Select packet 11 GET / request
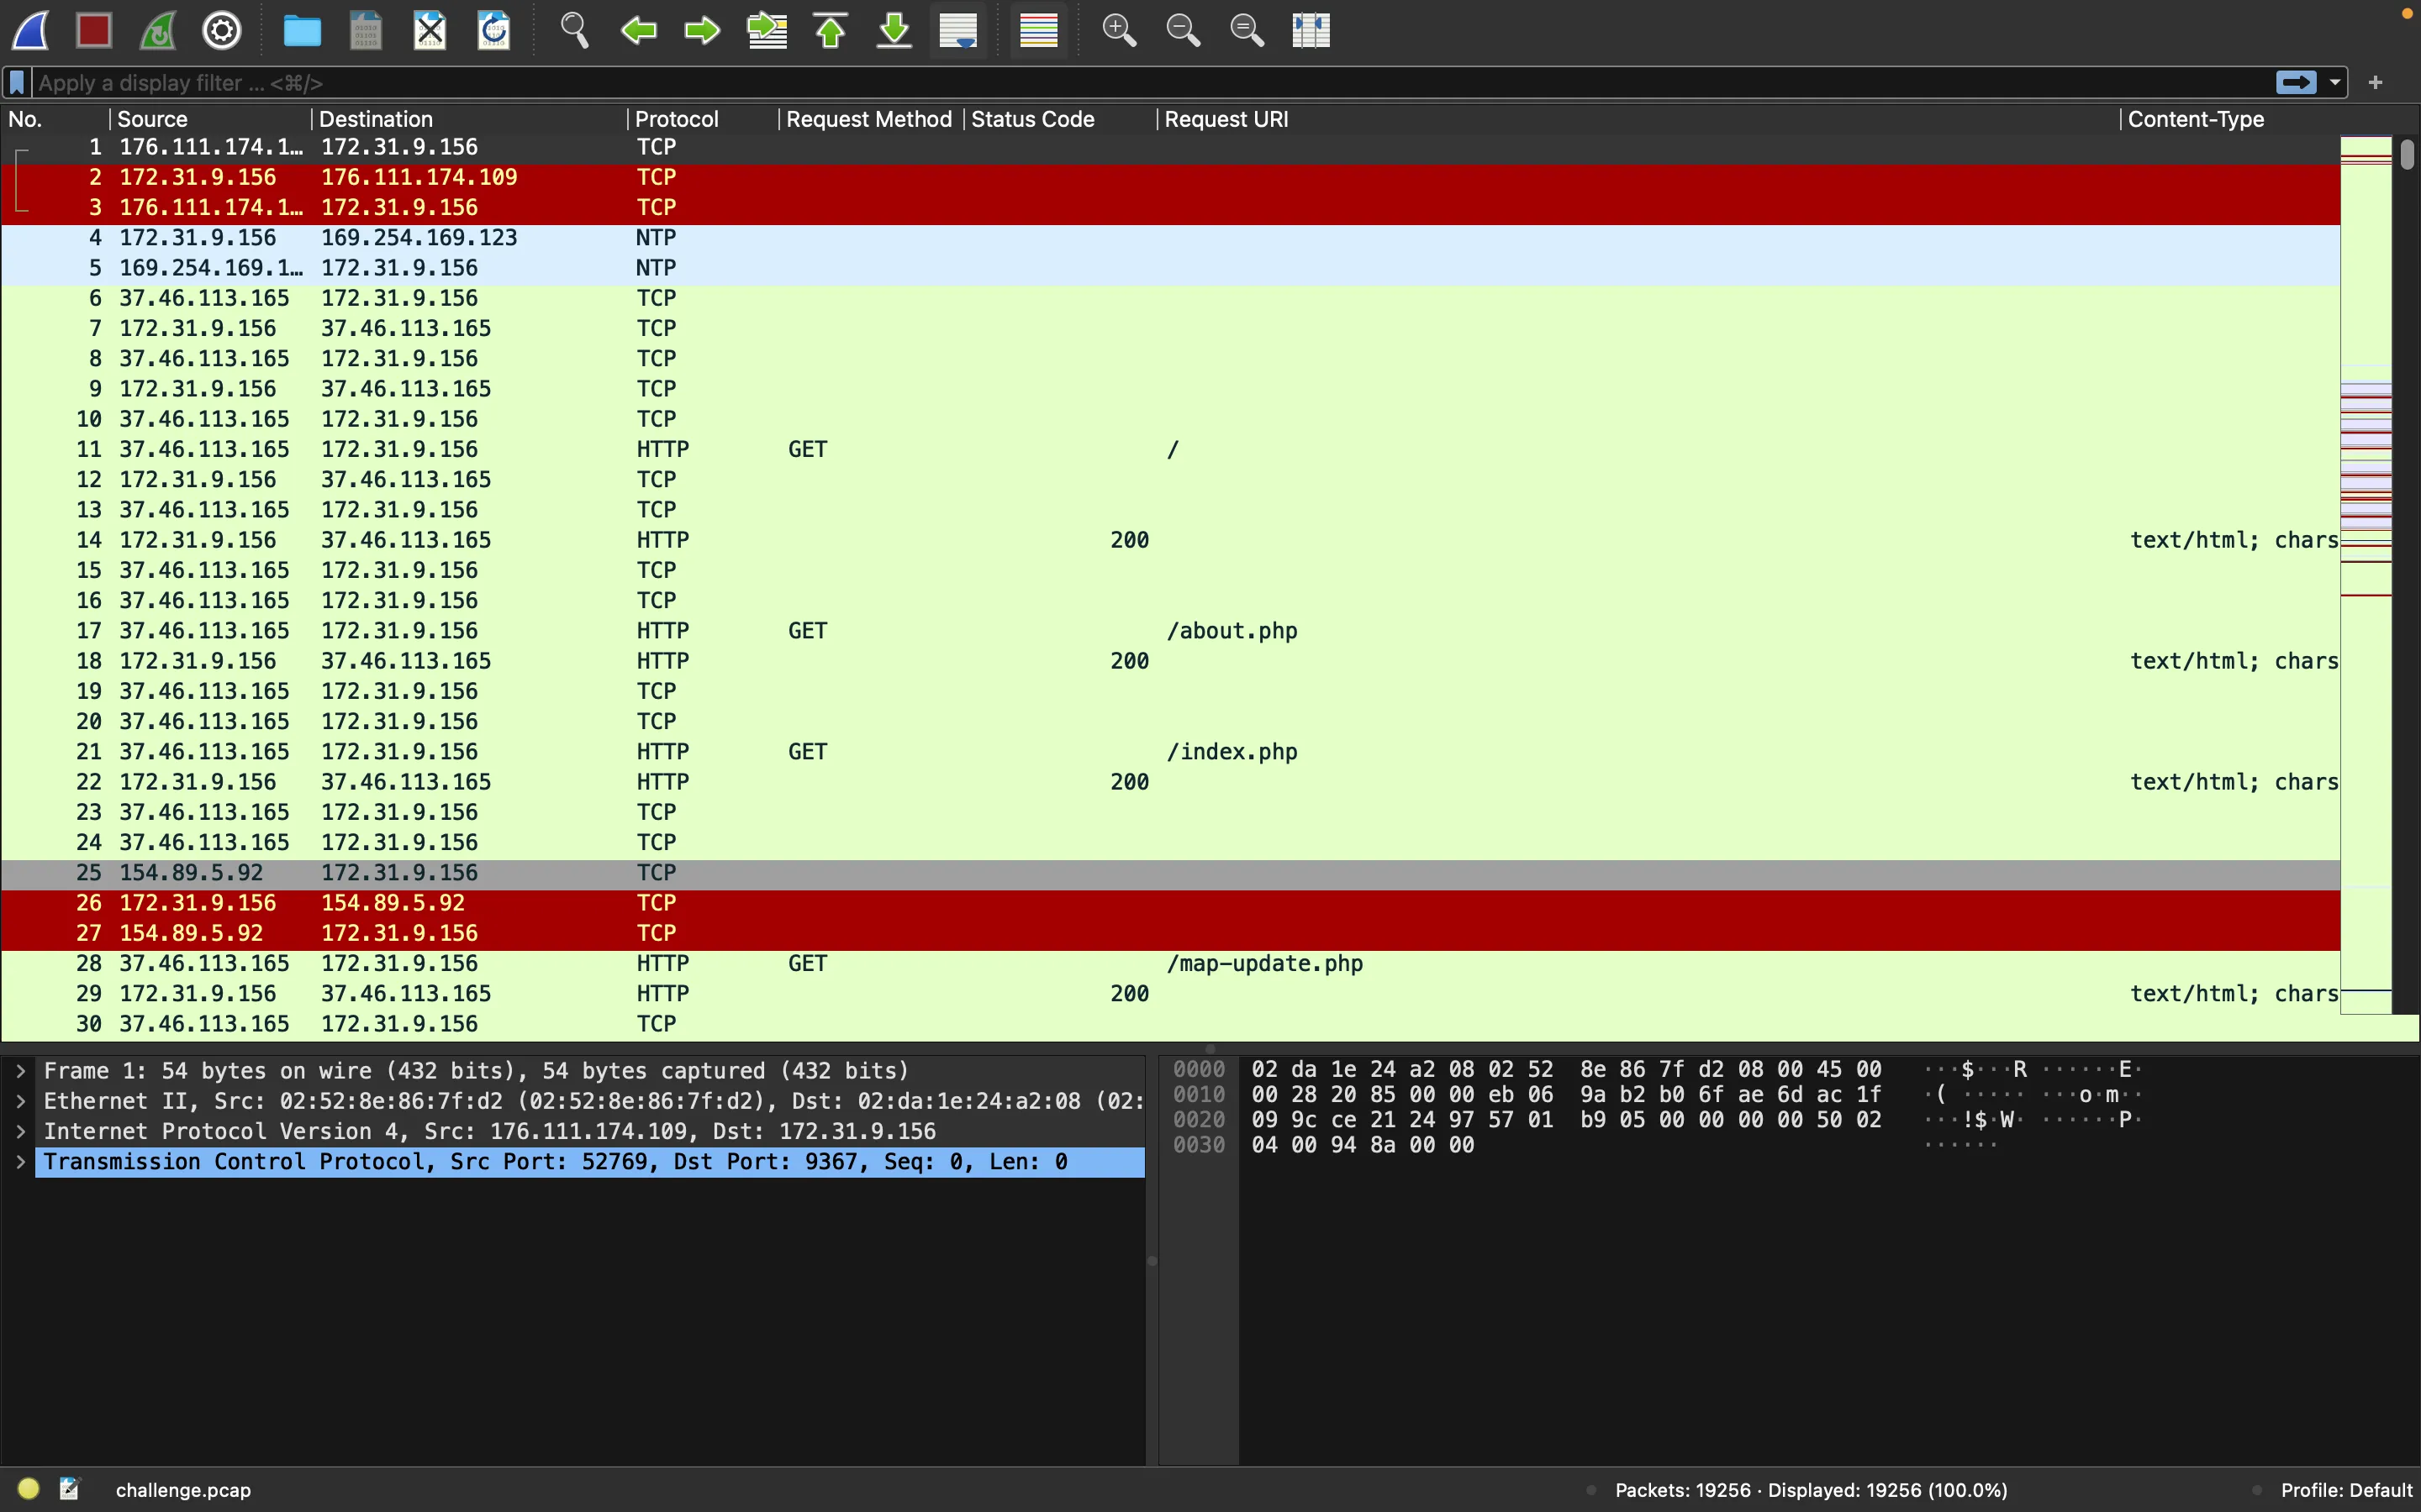Image resolution: width=2421 pixels, height=1512 pixels. point(1170,450)
